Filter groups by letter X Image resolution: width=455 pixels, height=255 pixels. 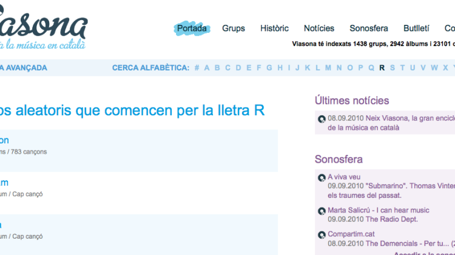445,67
